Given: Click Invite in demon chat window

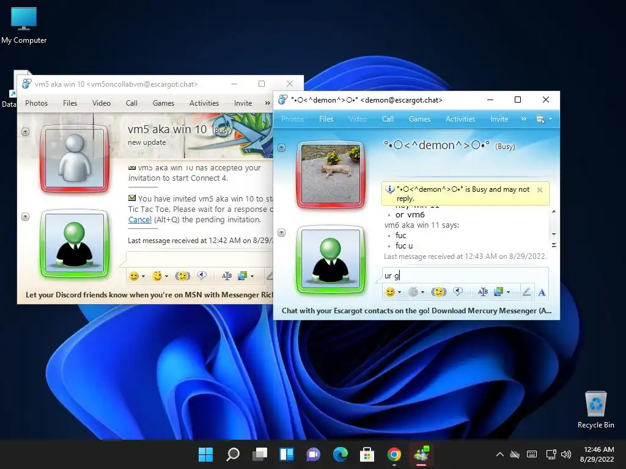Looking at the screenshot, I should coord(499,119).
